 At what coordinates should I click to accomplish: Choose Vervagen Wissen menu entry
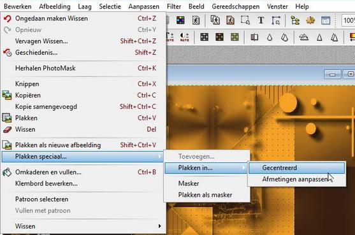tap(83, 41)
